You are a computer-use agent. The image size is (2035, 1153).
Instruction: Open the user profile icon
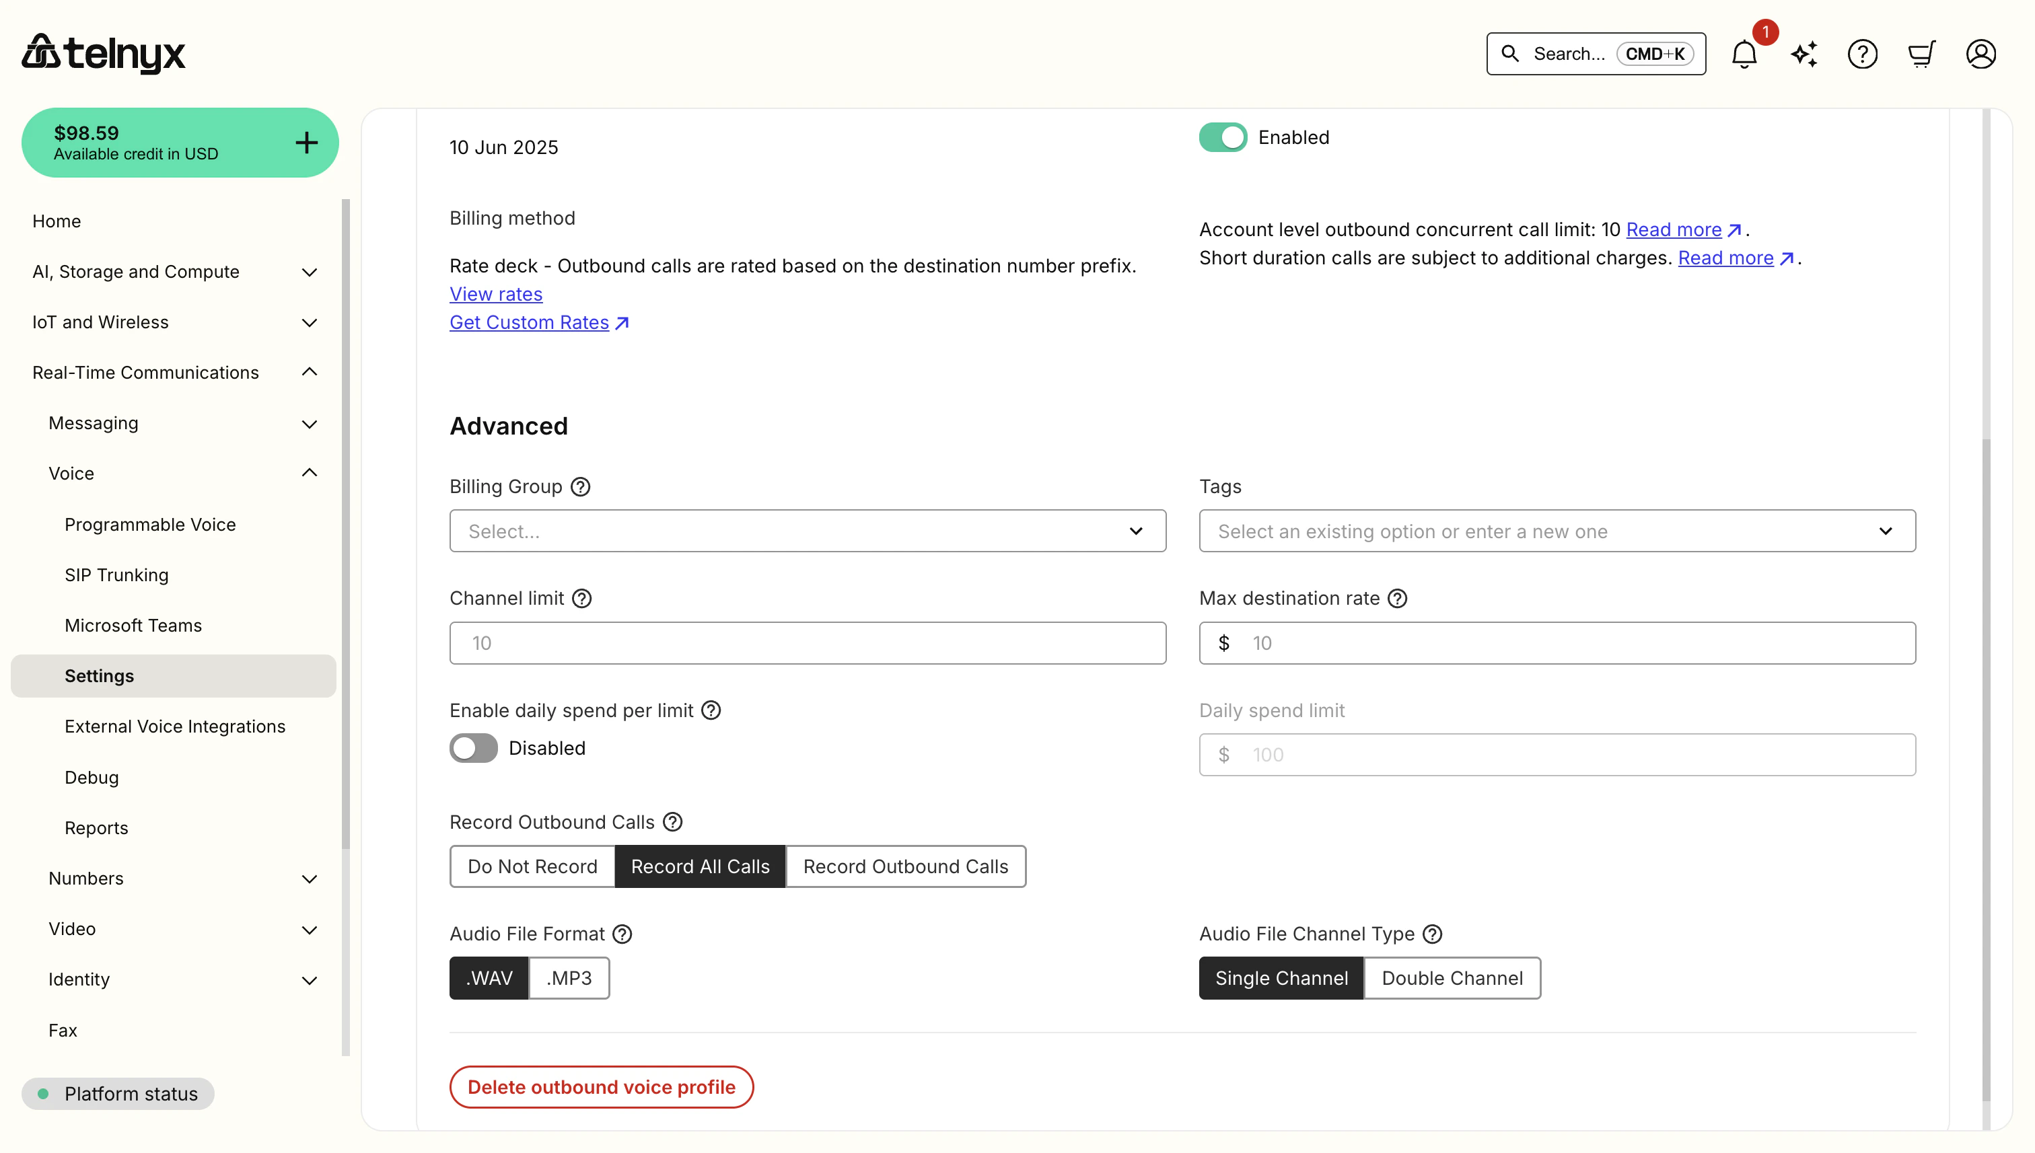tap(1980, 54)
